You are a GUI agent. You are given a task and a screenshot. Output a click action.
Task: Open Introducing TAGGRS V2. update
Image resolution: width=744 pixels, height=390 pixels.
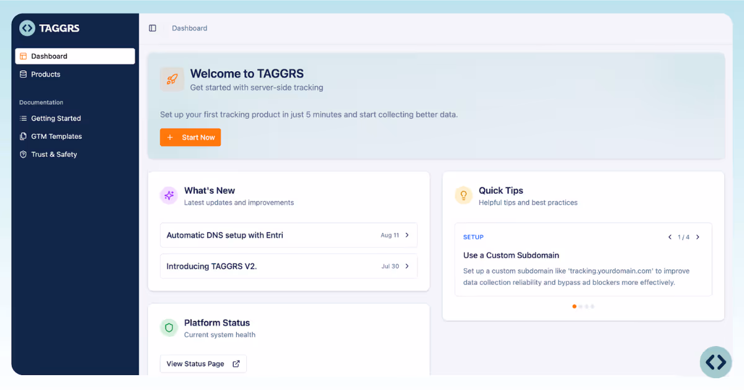tap(289, 266)
